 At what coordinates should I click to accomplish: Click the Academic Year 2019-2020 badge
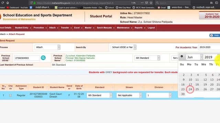pos(210,16)
